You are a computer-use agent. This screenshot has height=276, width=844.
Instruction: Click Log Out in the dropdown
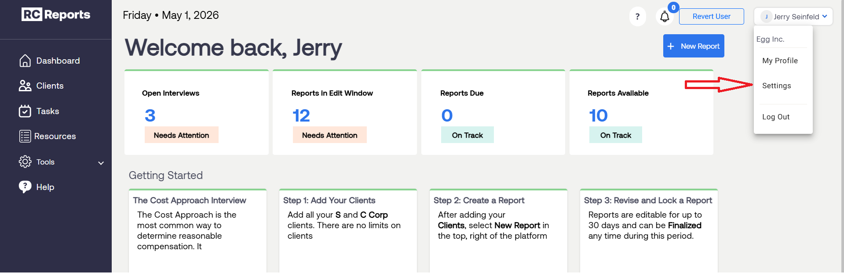(x=776, y=117)
